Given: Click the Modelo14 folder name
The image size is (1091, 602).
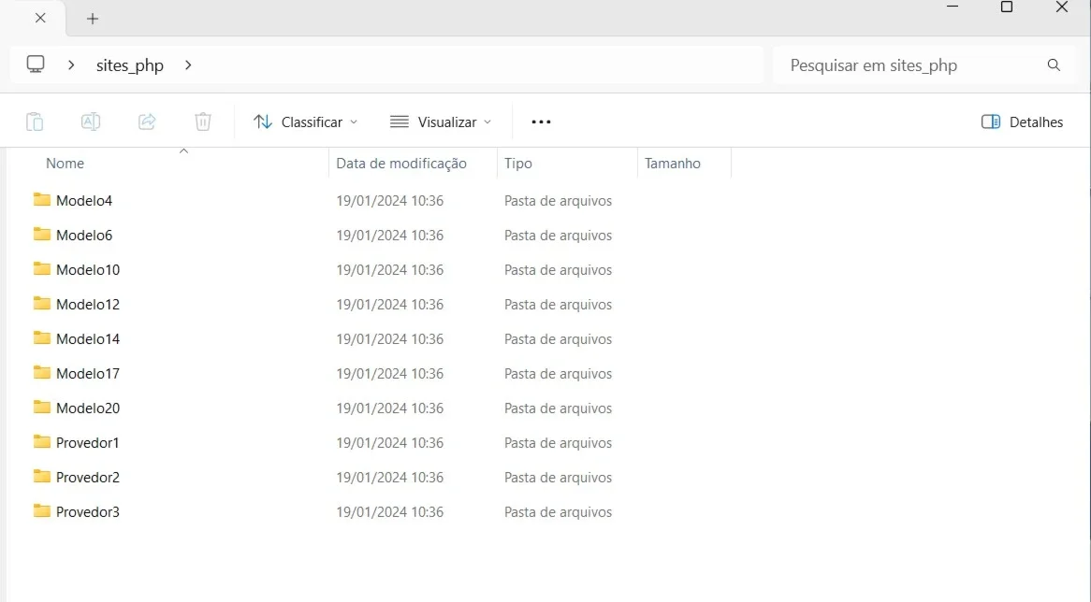Looking at the screenshot, I should click(x=88, y=339).
